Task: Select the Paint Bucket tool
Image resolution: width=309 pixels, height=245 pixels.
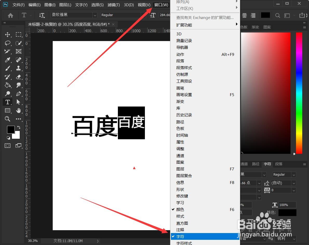Action: pyautogui.click(x=8, y=85)
